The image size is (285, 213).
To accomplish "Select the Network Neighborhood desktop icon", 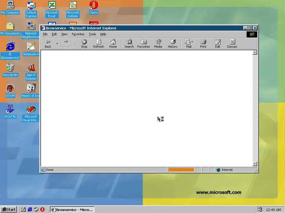I will pyautogui.click(x=31, y=30).
